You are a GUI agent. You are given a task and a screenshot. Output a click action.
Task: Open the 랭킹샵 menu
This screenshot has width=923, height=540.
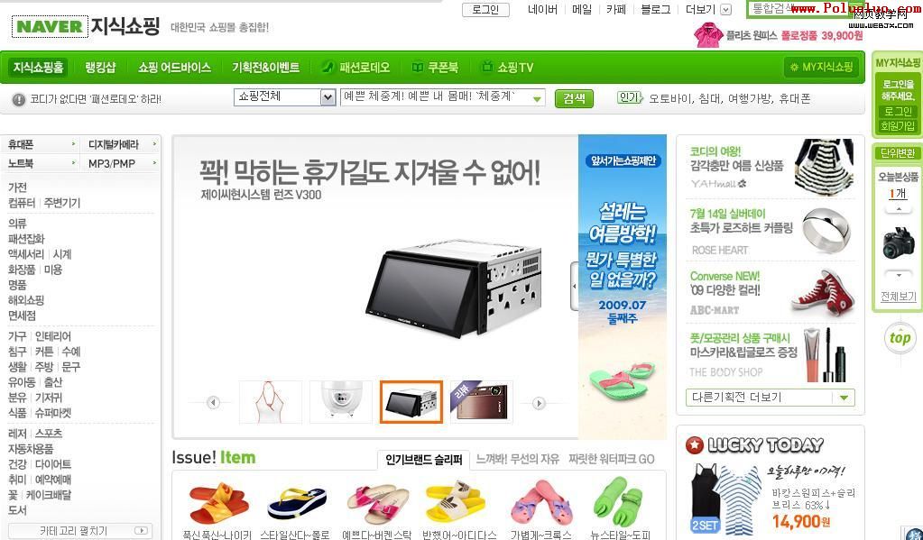point(100,67)
